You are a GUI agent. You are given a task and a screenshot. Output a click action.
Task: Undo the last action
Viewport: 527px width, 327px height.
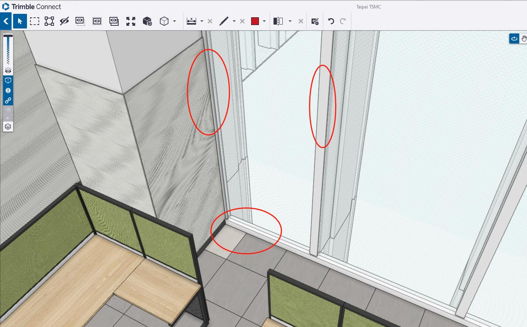click(x=331, y=22)
